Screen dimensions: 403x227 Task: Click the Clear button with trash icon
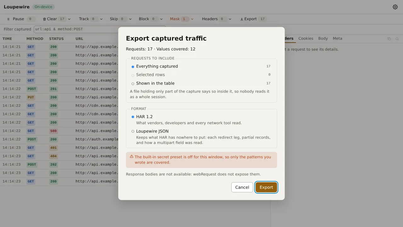(54, 19)
